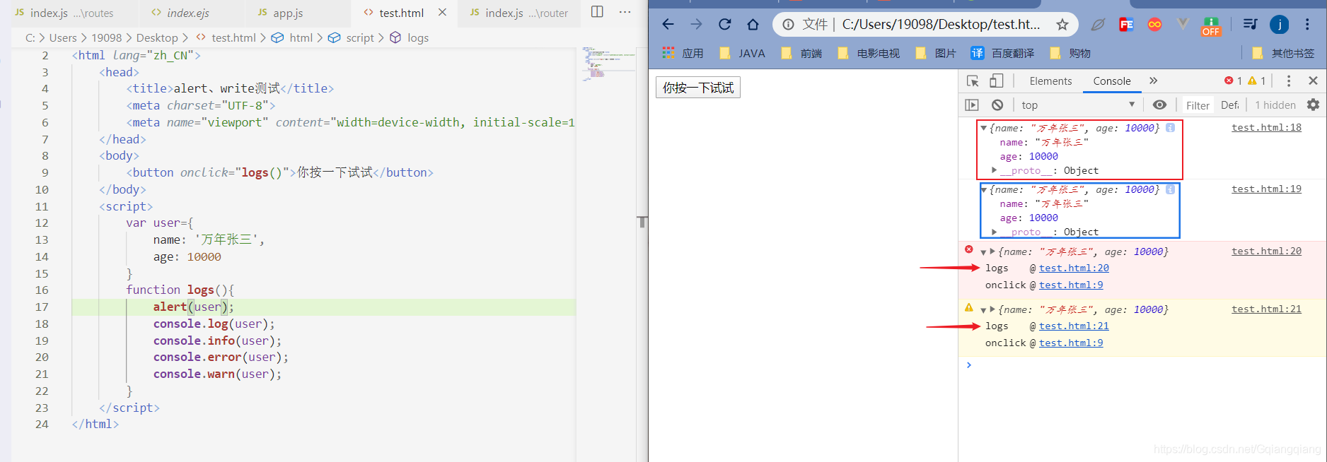1327x462 pixels.
Task: Split the VS Code editor
Action: (597, 12)
